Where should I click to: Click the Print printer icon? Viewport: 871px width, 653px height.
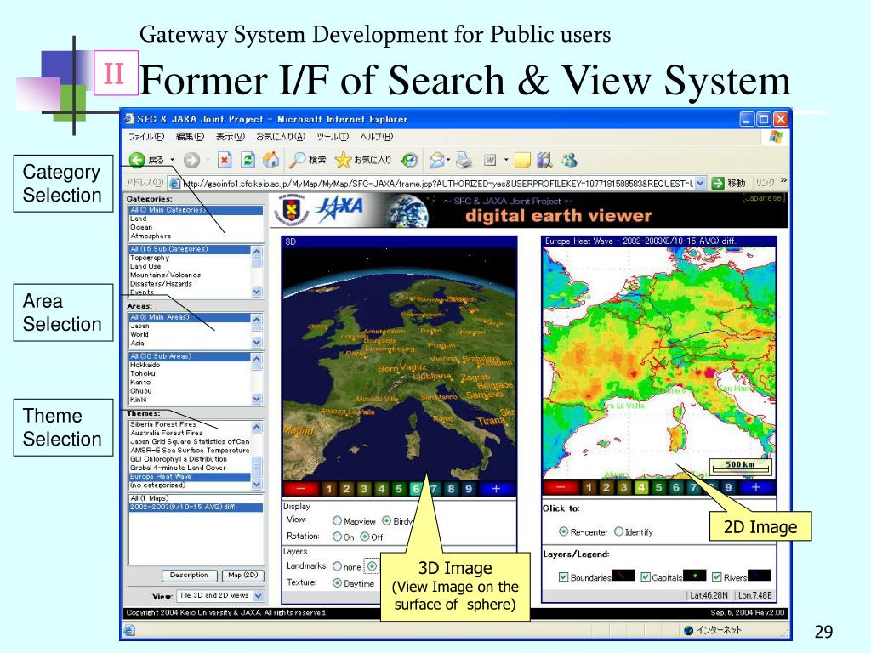point(464,160)
